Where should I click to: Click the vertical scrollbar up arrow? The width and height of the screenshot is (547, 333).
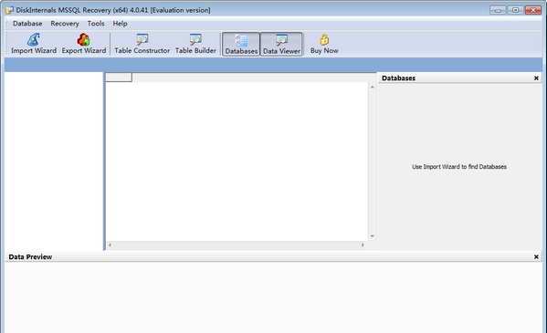pyautogui.click(x=373, y=87)
